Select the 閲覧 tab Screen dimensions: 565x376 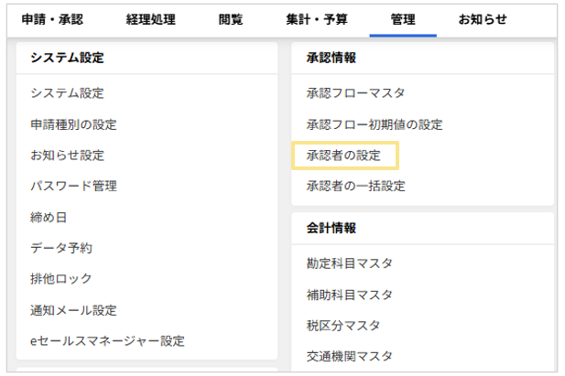[231, 19]
